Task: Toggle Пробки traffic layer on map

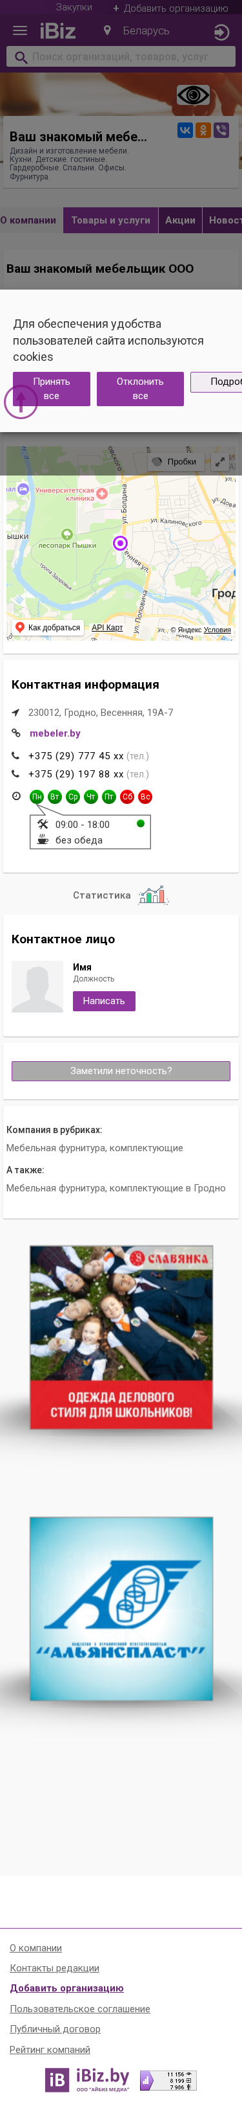Action: [x=174, y=462]
